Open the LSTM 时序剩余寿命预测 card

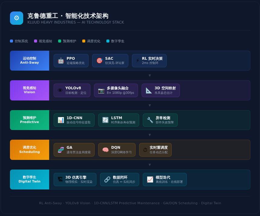(119, 120)
